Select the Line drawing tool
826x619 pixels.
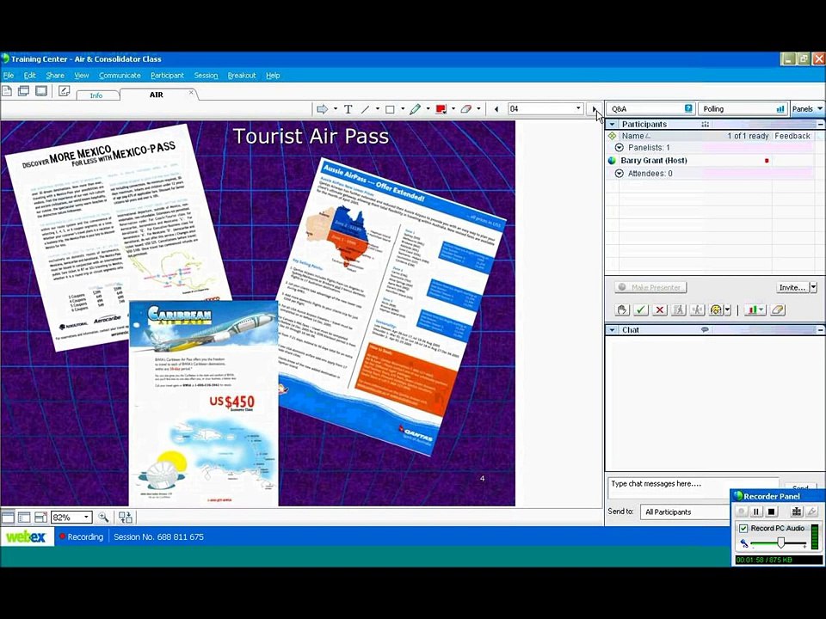point(365,109)
